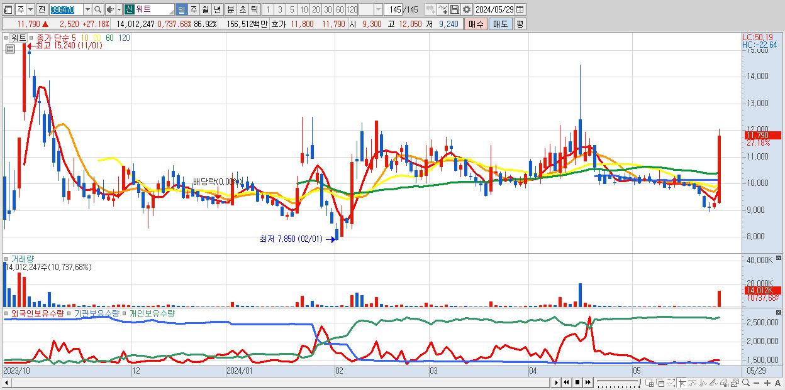Image resolution: width=785 pixels, height=390 pixels.
Task: Click the overlapping windows icon
Action: [x=660, y=382]
